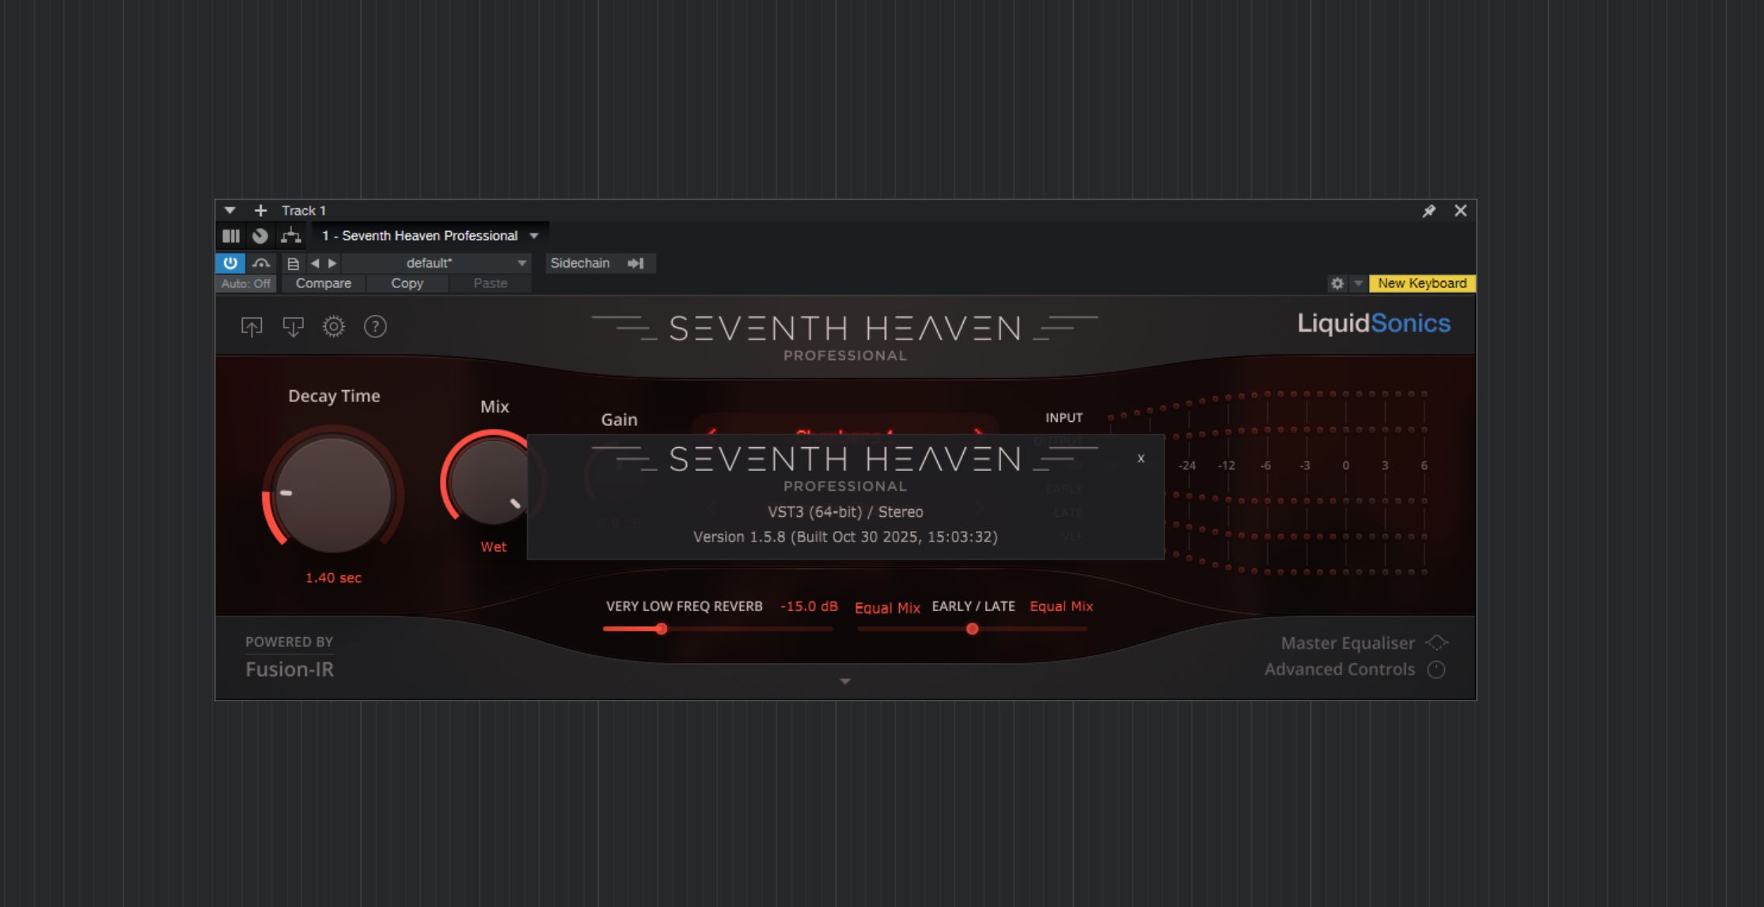Select the channel strip view icon

point(232,235)
